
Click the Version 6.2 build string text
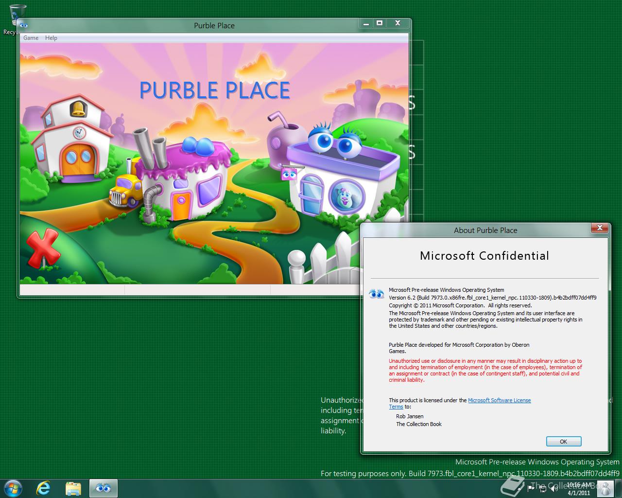(x=493, y=298)
